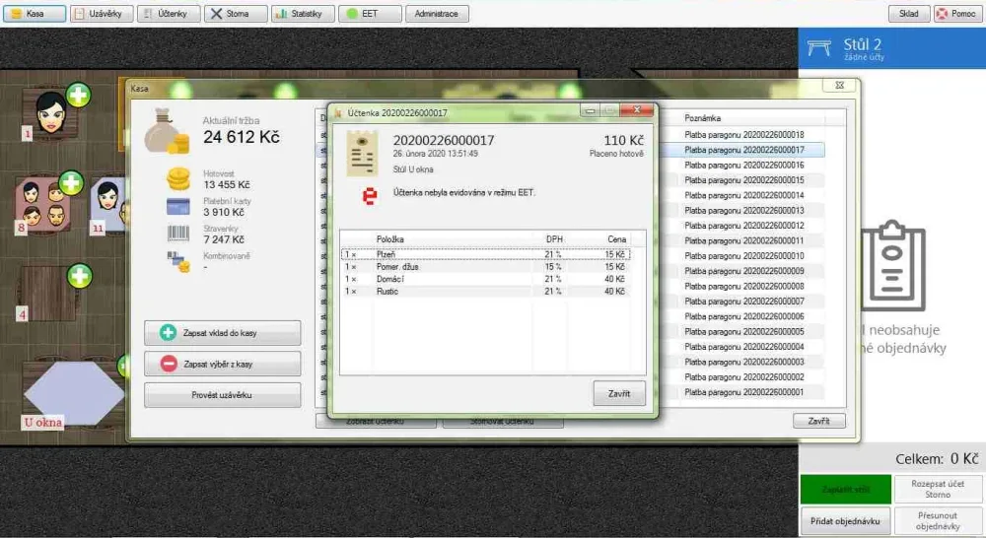Viewport: 986px width, 538px height.
Task: Click Zapsat vklad do kasy button
Action: pyautogui.click(x=223, y=332)
